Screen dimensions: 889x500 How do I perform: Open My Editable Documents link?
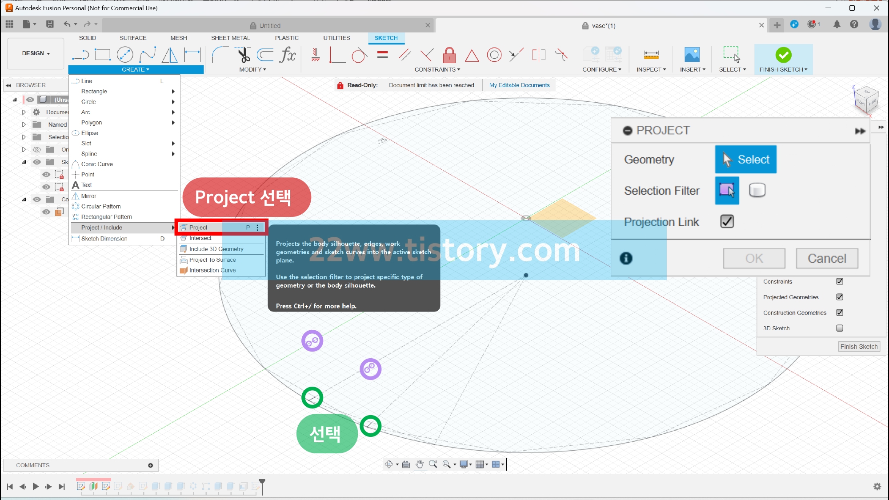click(519, 85)
